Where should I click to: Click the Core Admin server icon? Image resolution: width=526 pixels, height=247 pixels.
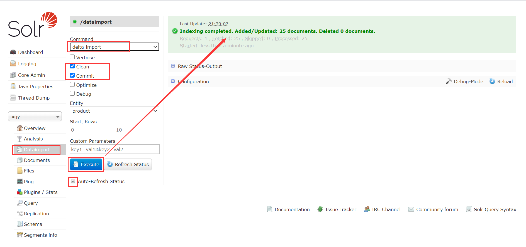tap(13, 75)
